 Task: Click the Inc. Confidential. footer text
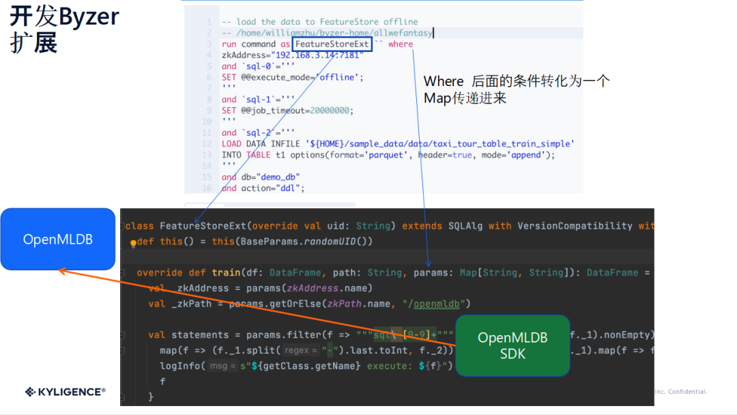(681, 392)
